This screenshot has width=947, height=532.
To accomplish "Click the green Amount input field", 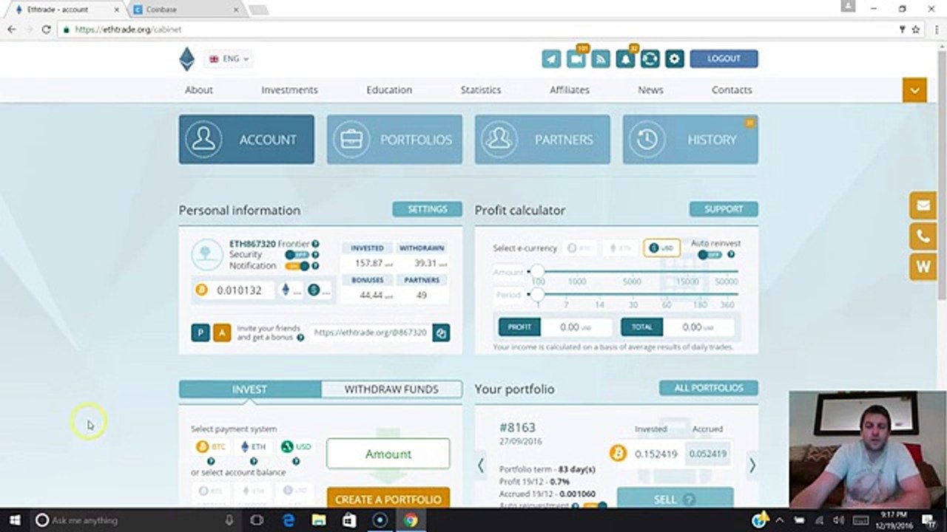I will (388, 454).
